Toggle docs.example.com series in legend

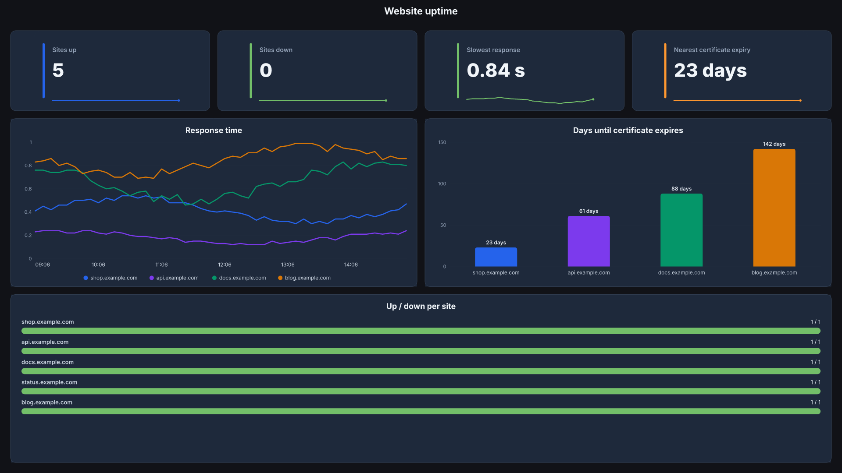click(239, 278)
